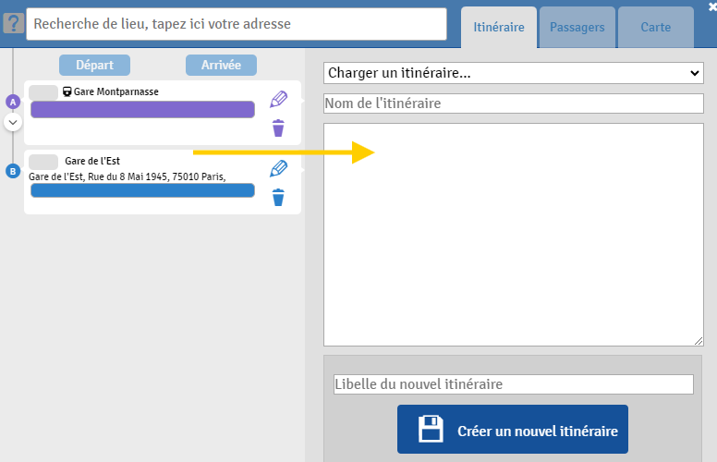Open the Carte tab
Image resolution: width=717 pixels, height=462 pixels.
coord(655,27)
